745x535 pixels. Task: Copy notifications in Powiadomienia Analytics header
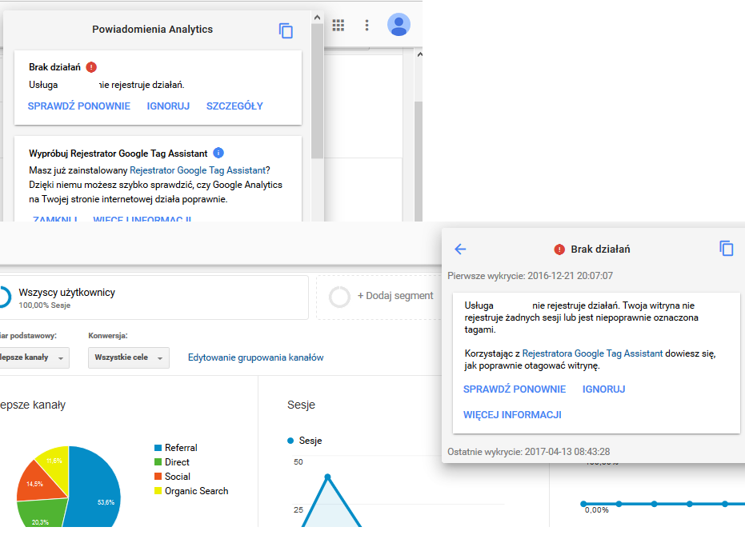(286, 31)
